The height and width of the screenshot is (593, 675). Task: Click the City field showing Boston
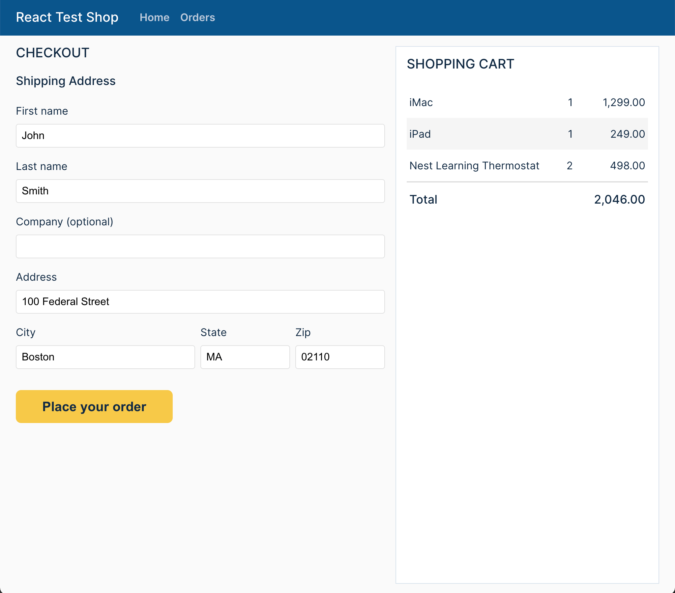[x=105, y=357]
